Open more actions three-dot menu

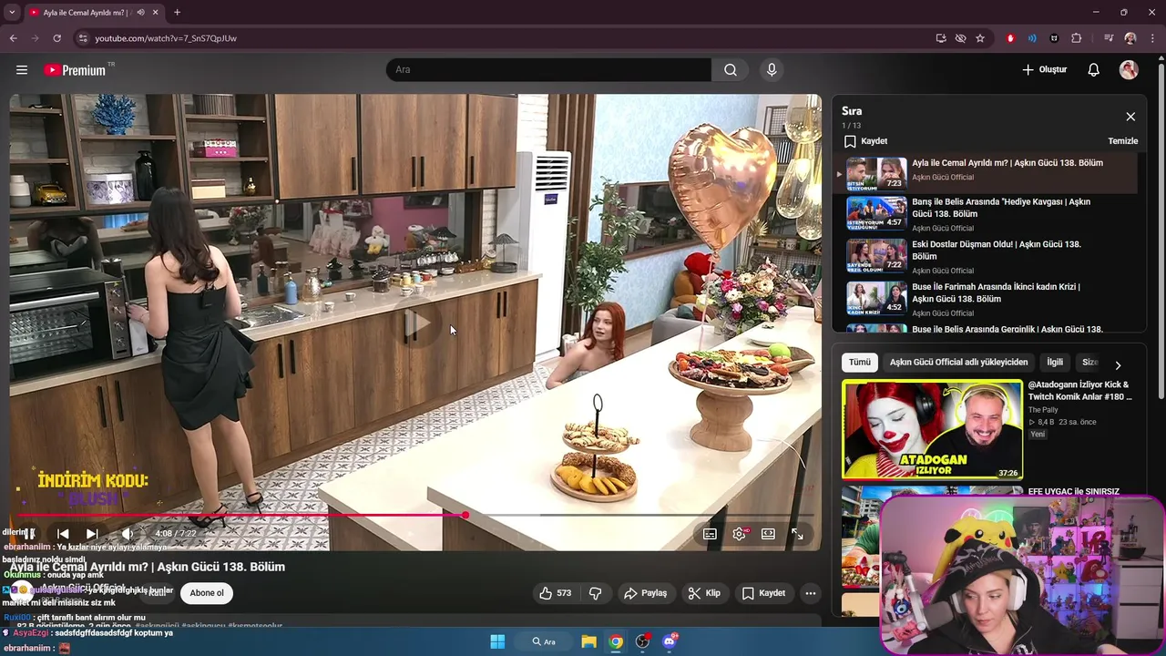[811, 593]
